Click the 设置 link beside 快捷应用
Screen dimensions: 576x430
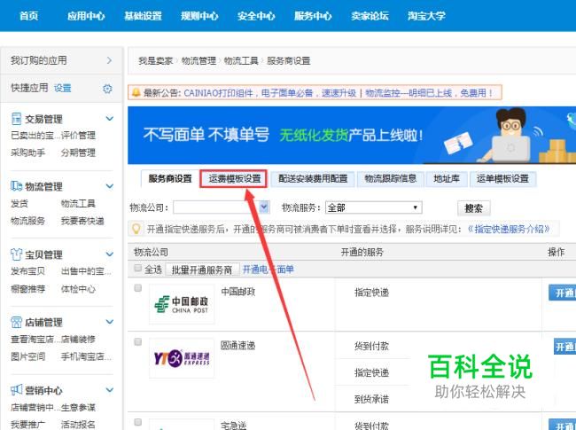pyautogui.click(x=62, y=88)
